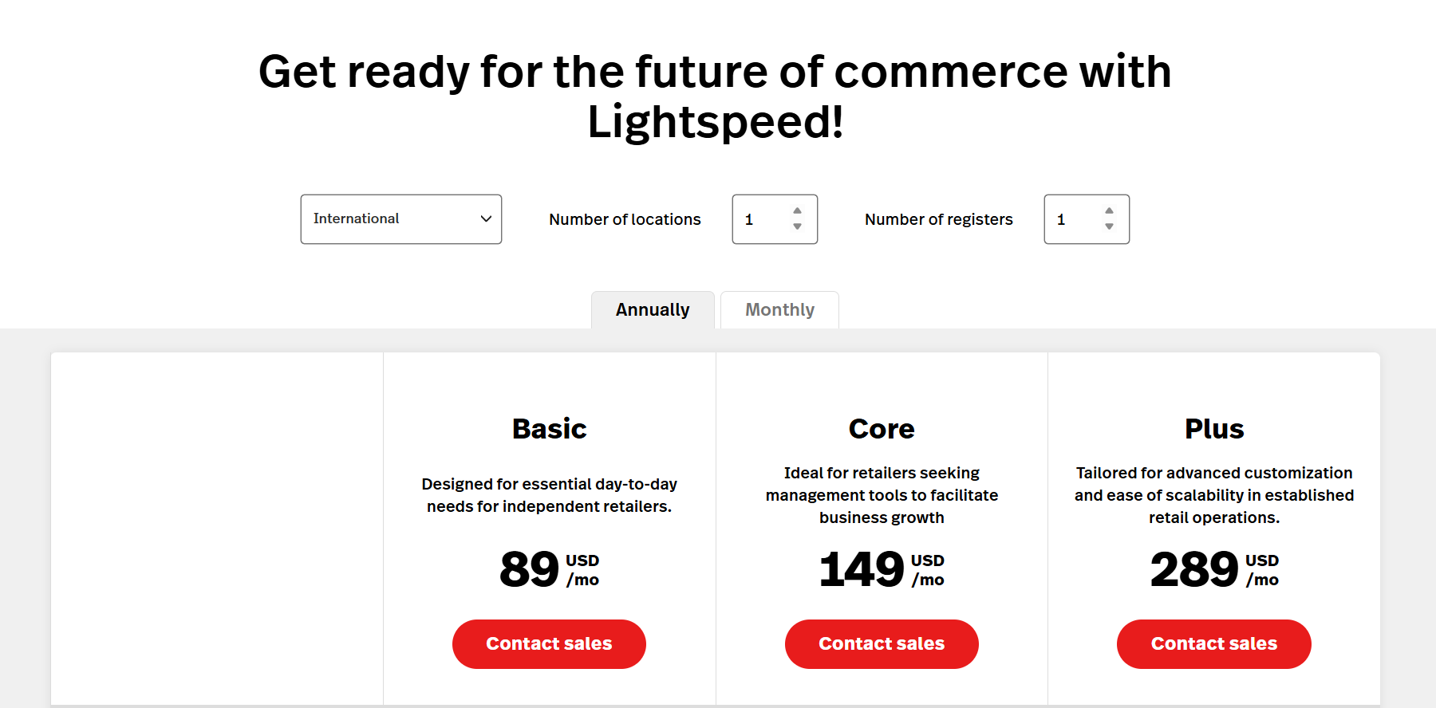Switch to the Annually pricing tab
Screen dimensions: 1436x708
(x=652, y=309)
